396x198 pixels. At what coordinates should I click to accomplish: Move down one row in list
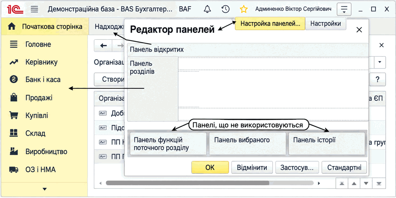[367, 183]
